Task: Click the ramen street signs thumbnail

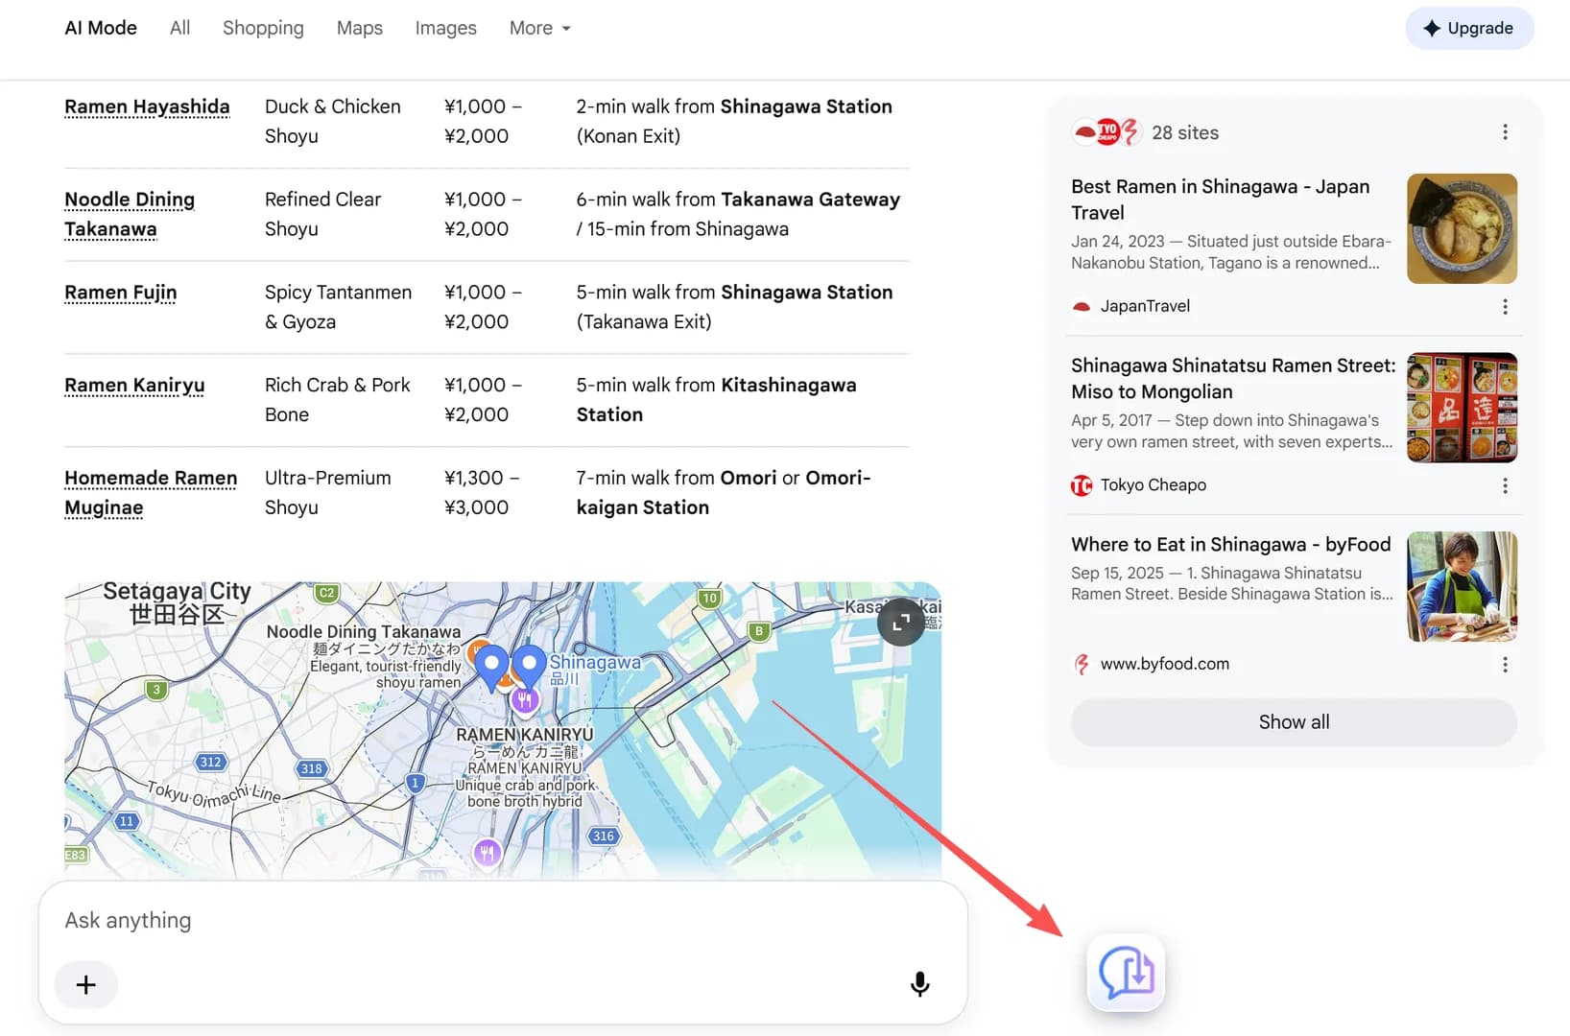Action: pyautogui.click(x=1462, y=407)
